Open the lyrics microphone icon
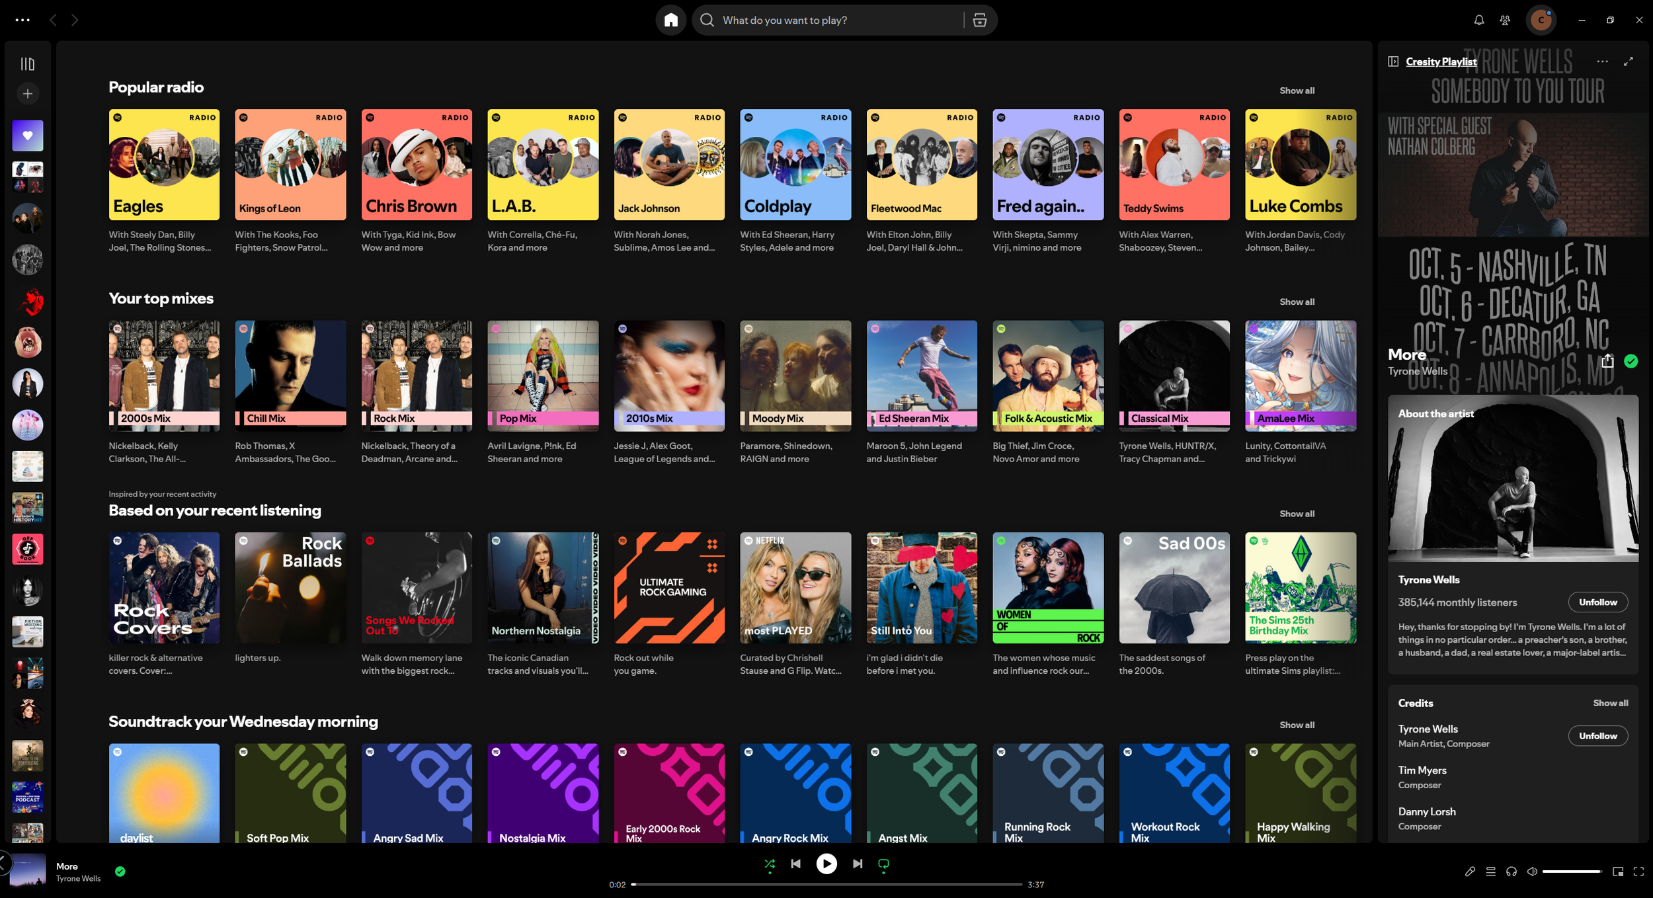Viewport: 1653px width, 898px height. point(1469,872)
